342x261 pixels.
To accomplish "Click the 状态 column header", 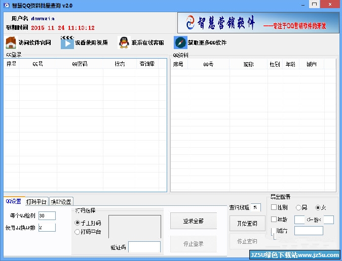I will pos(120,64).
